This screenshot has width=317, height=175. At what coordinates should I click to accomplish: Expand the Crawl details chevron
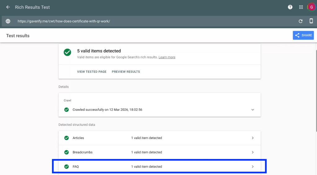point(253,110)
